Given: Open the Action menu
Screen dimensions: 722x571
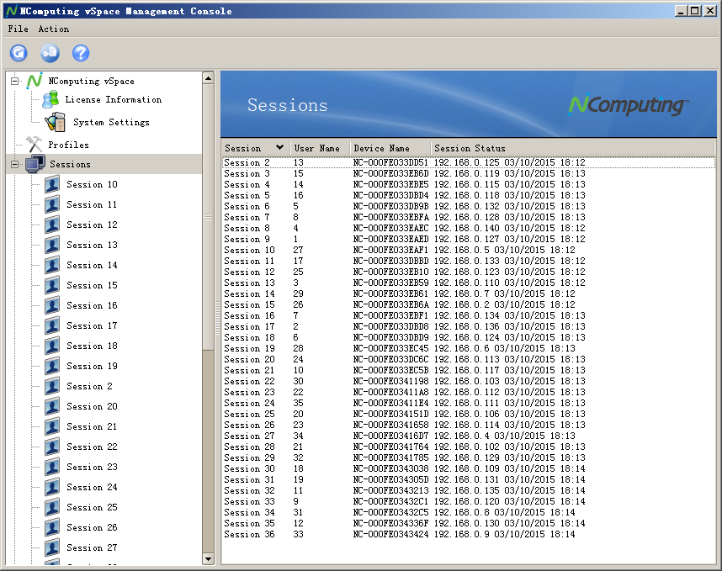Looking at the screenshot, I should click(x=53, y=29).
